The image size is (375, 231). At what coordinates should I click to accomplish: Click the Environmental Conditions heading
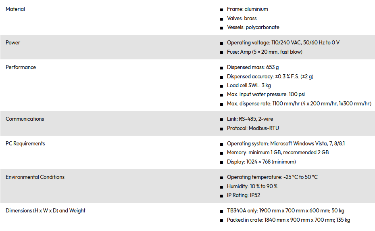coord(35,177)
